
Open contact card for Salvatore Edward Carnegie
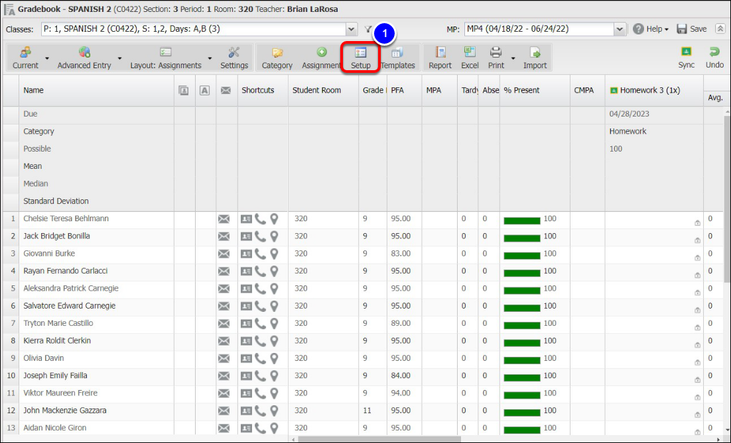click(246, 306)
